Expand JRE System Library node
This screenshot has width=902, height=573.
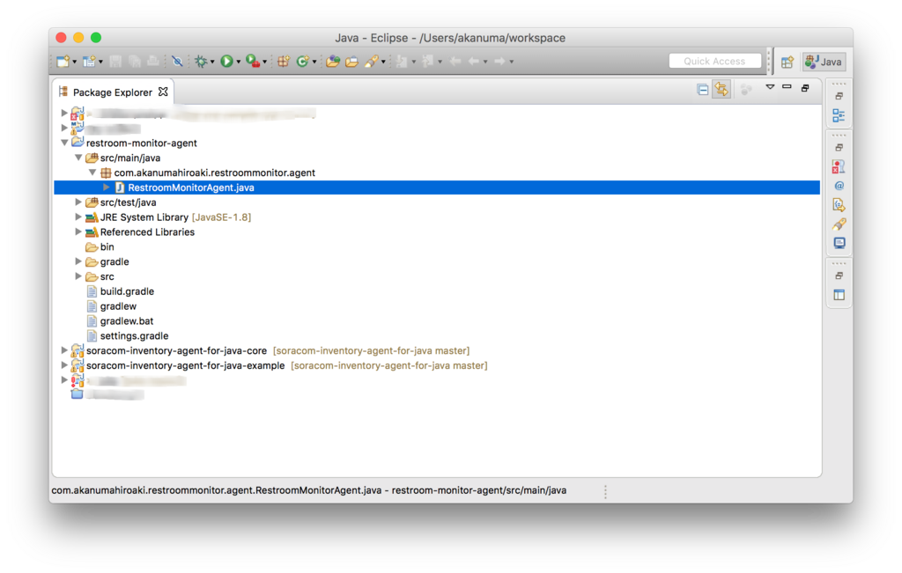(x=78, y=217)
